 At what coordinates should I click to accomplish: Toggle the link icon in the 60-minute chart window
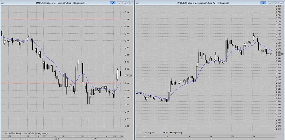pyautogui.click(x=263, y=3)
